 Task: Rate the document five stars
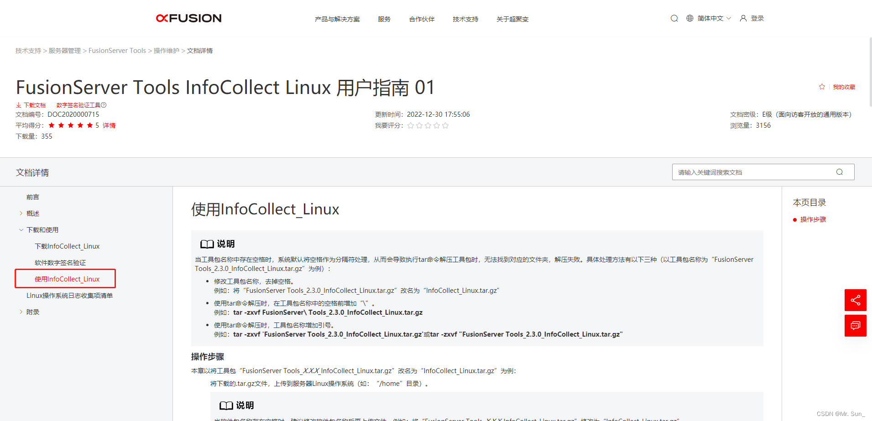pyautogui.click(x=445, y=125)
